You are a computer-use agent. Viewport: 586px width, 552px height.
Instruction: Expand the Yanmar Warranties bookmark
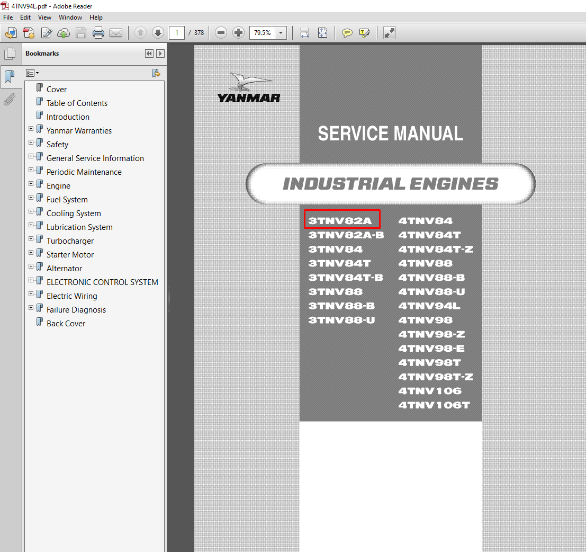click(x=31, y=129)
